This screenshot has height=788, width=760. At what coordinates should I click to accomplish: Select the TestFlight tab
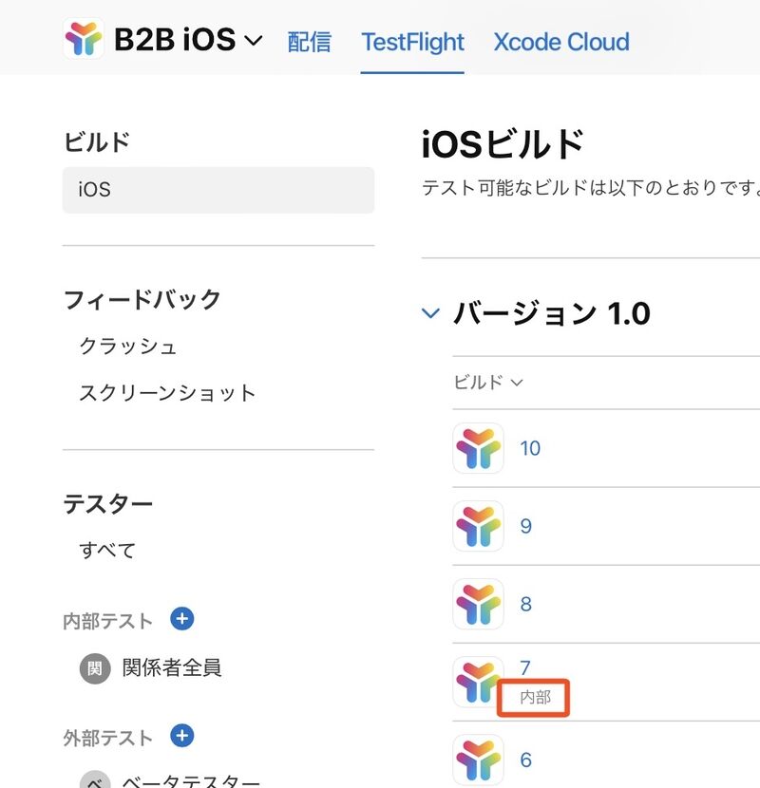tap(412, 42)
